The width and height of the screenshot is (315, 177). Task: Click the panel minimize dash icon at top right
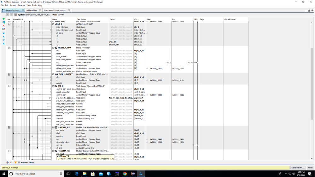(306, 11)
